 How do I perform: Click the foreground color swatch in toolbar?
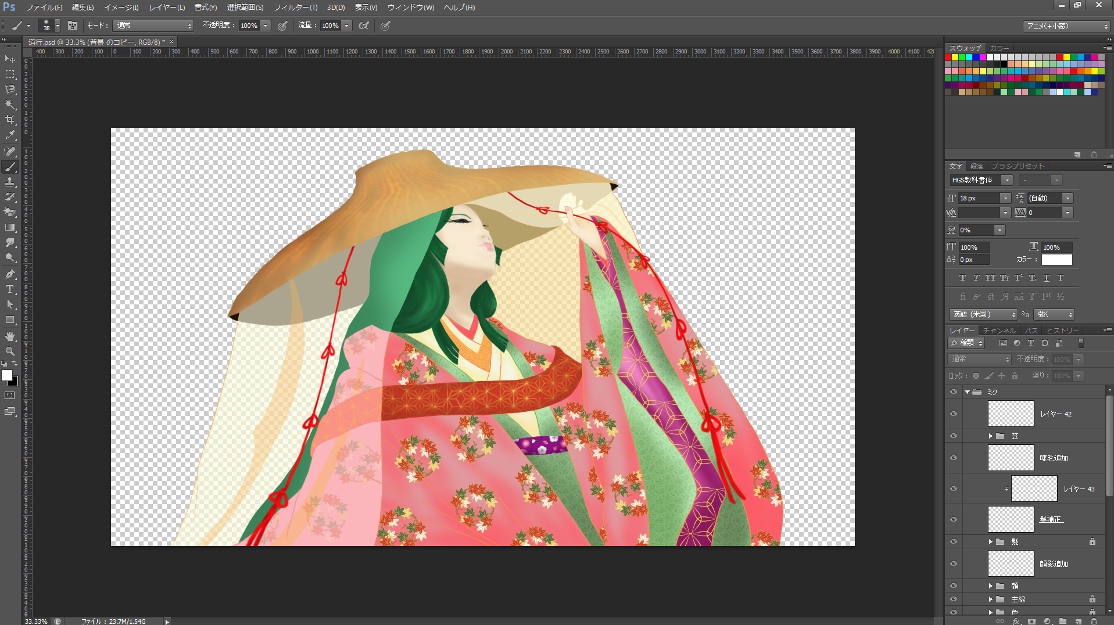(x=7, y=375)
